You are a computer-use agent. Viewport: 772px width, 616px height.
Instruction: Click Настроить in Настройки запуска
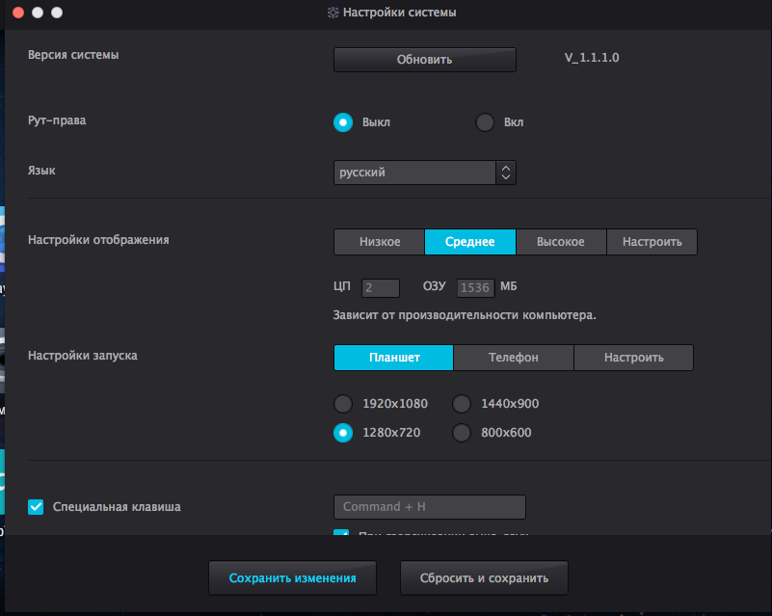tap(633, 358)
